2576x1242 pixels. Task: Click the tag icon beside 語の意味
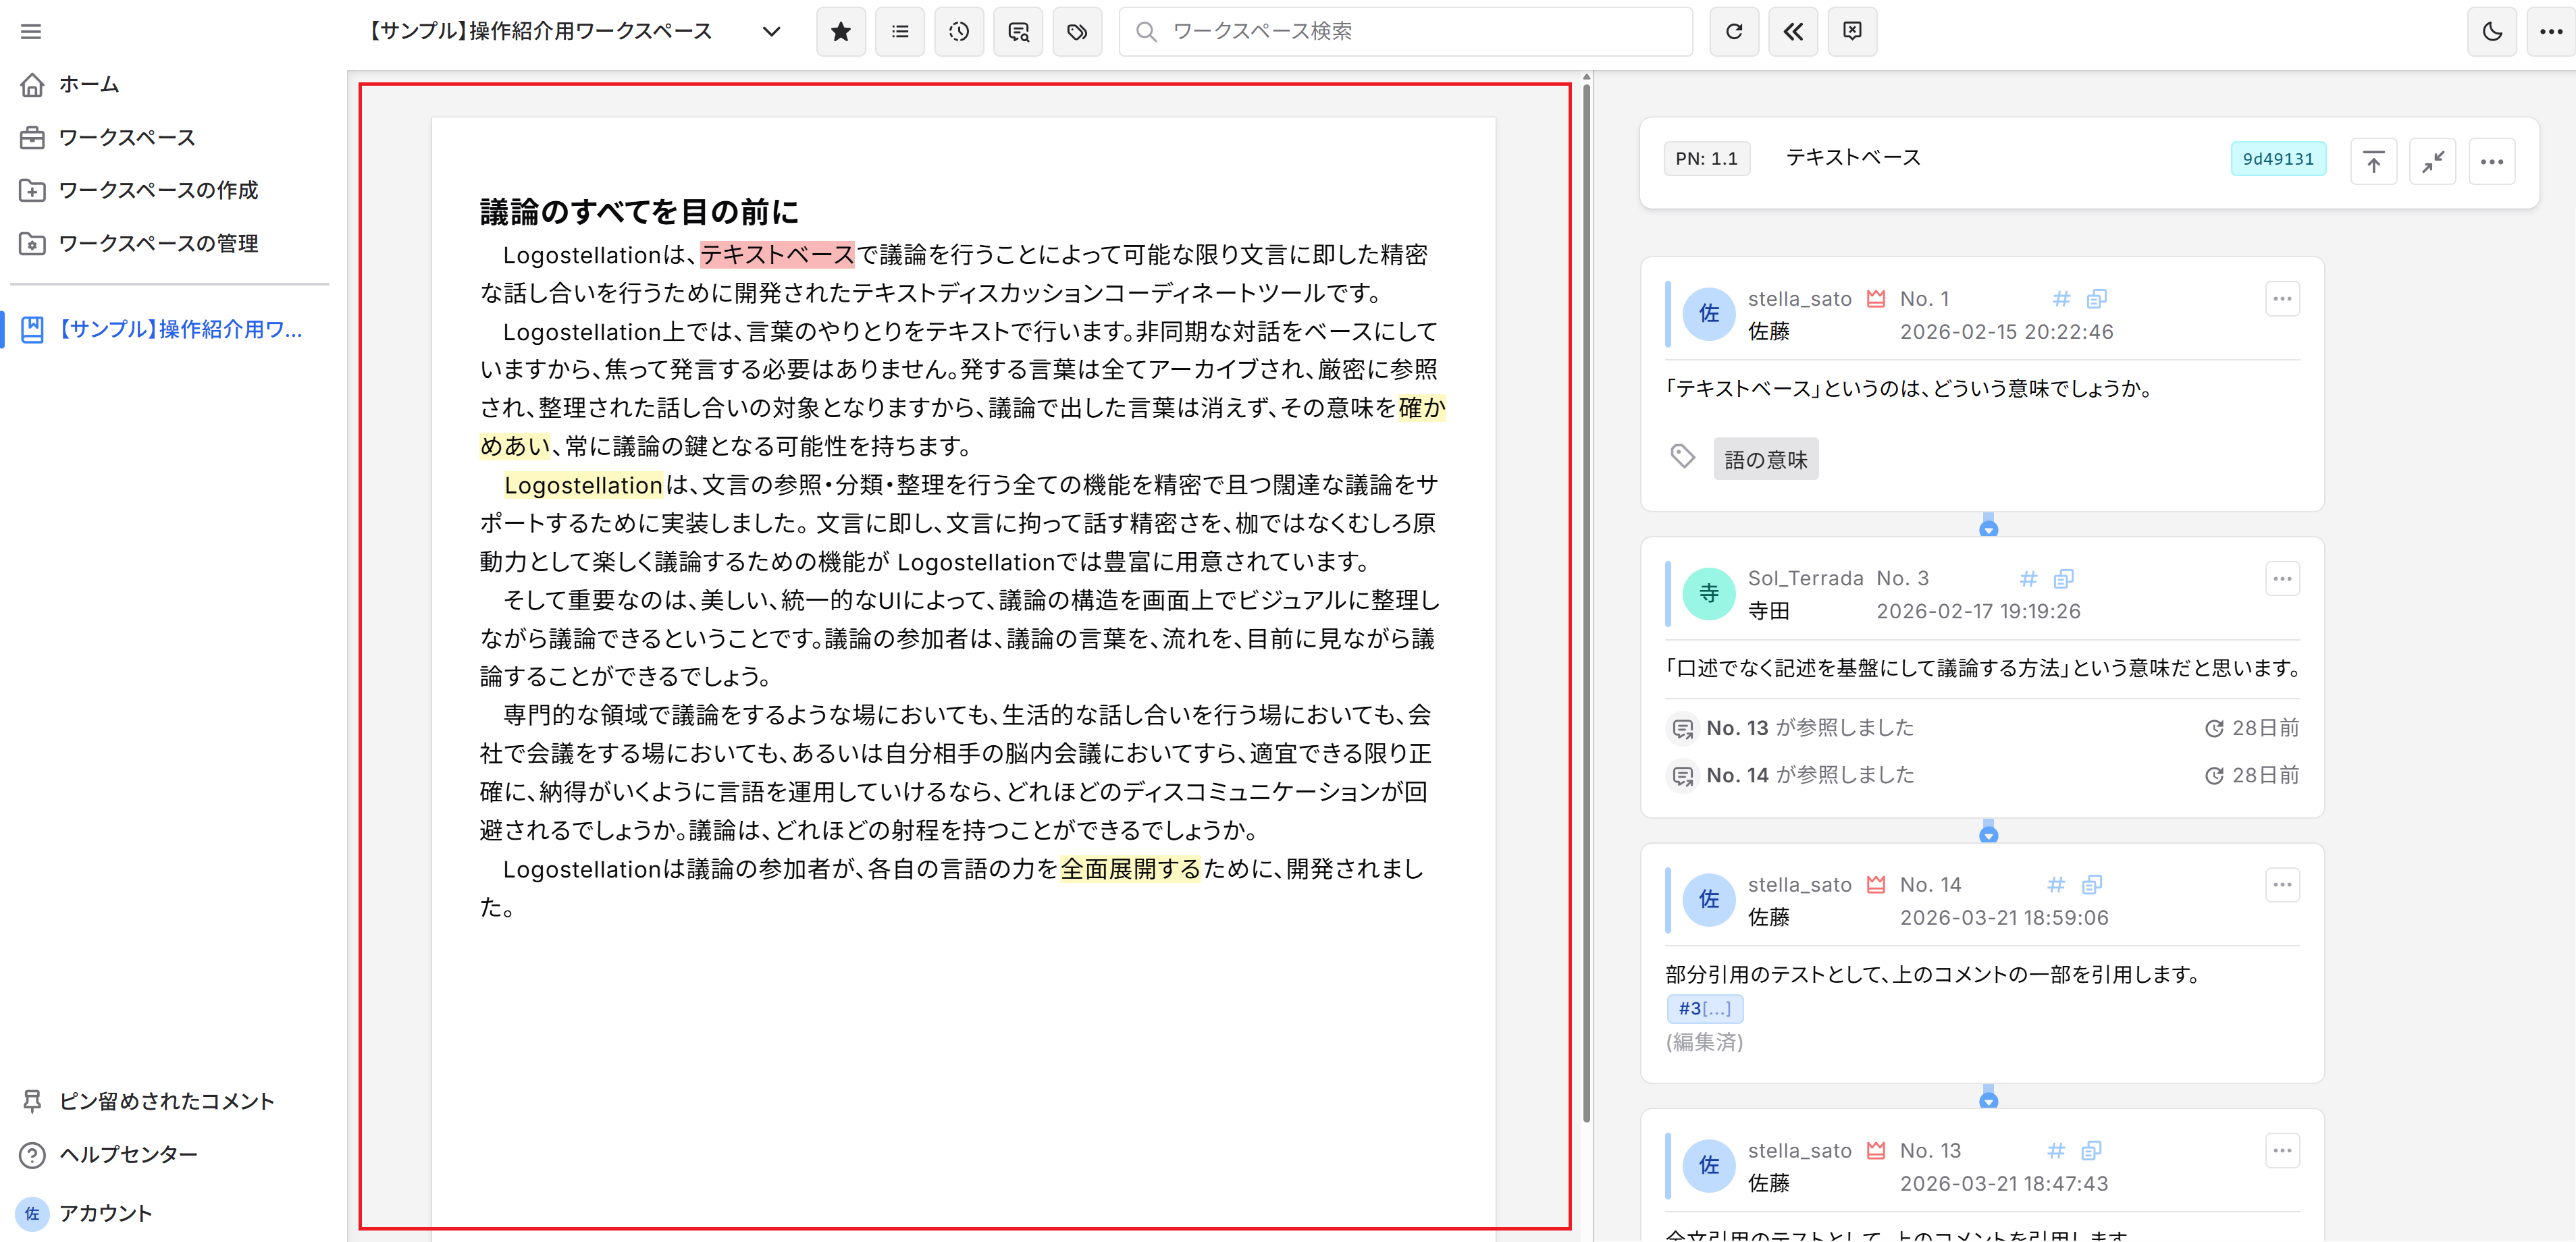tap(1683, 457)
